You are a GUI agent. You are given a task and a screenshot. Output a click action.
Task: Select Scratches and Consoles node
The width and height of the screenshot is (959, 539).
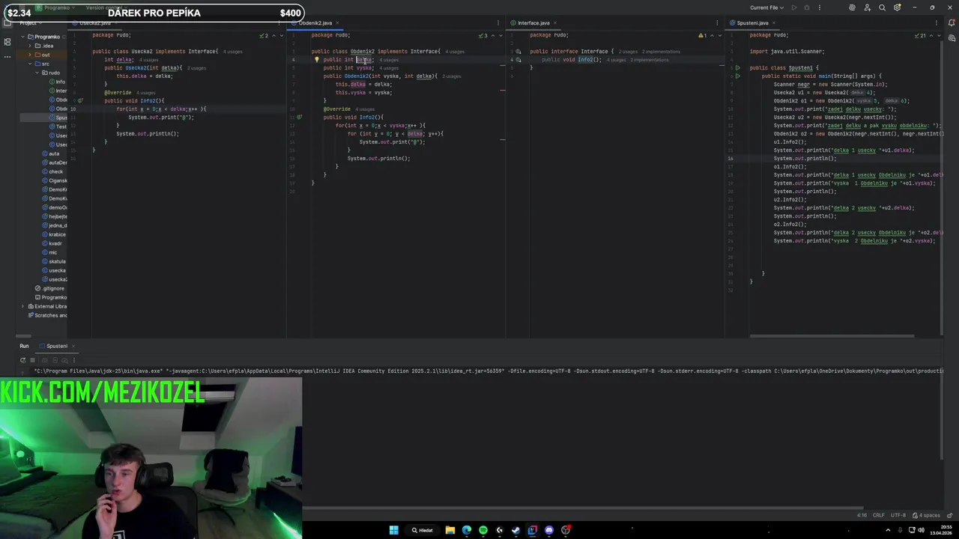click(x=47, y=315)
